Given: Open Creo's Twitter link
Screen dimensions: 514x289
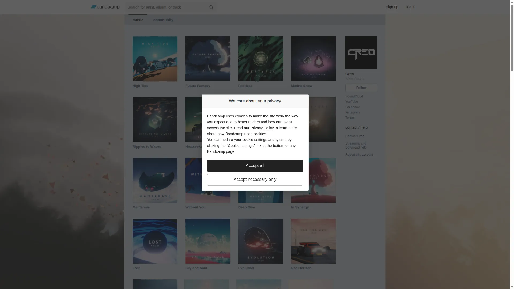Looking at the screenshot, I should point(350,118).
